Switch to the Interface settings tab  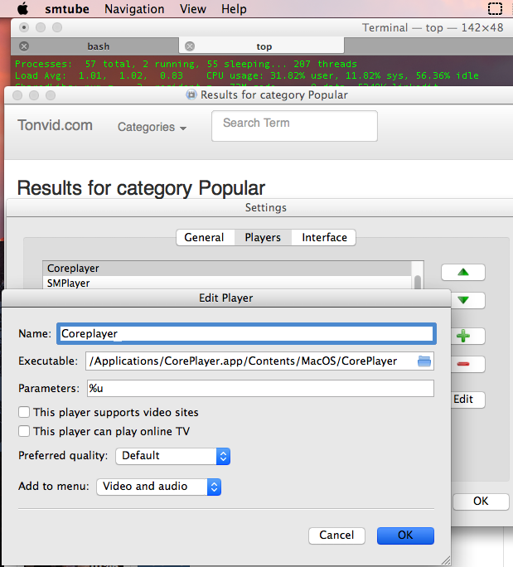click(324, 238)
